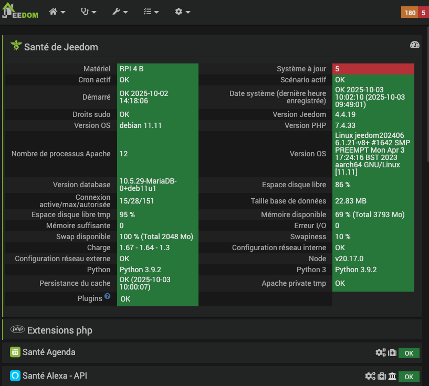429x386 pixels.
Task: Open the gear Settings menu
Action: [x=182, y=12]
